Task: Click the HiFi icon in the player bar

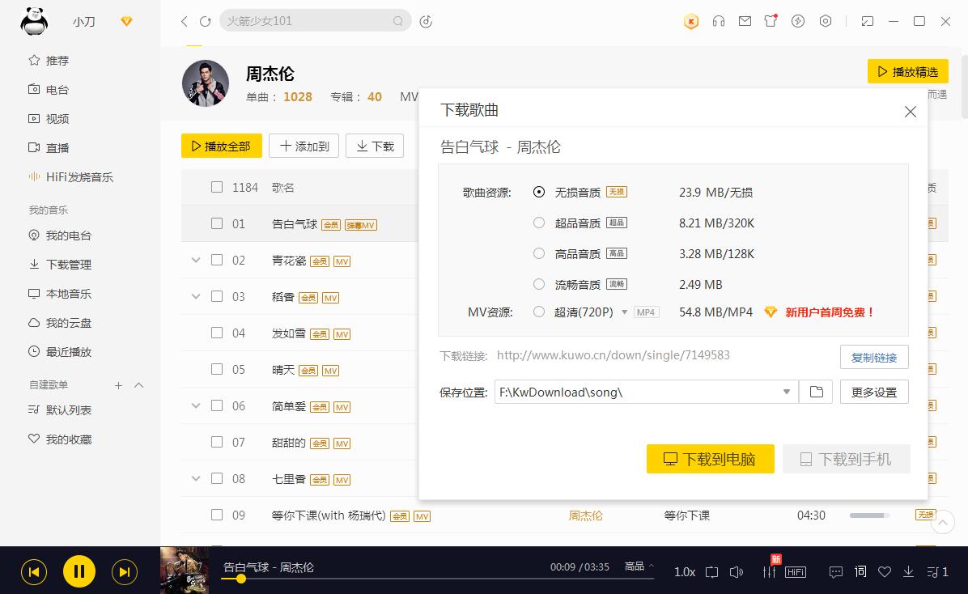Action: 795,572
